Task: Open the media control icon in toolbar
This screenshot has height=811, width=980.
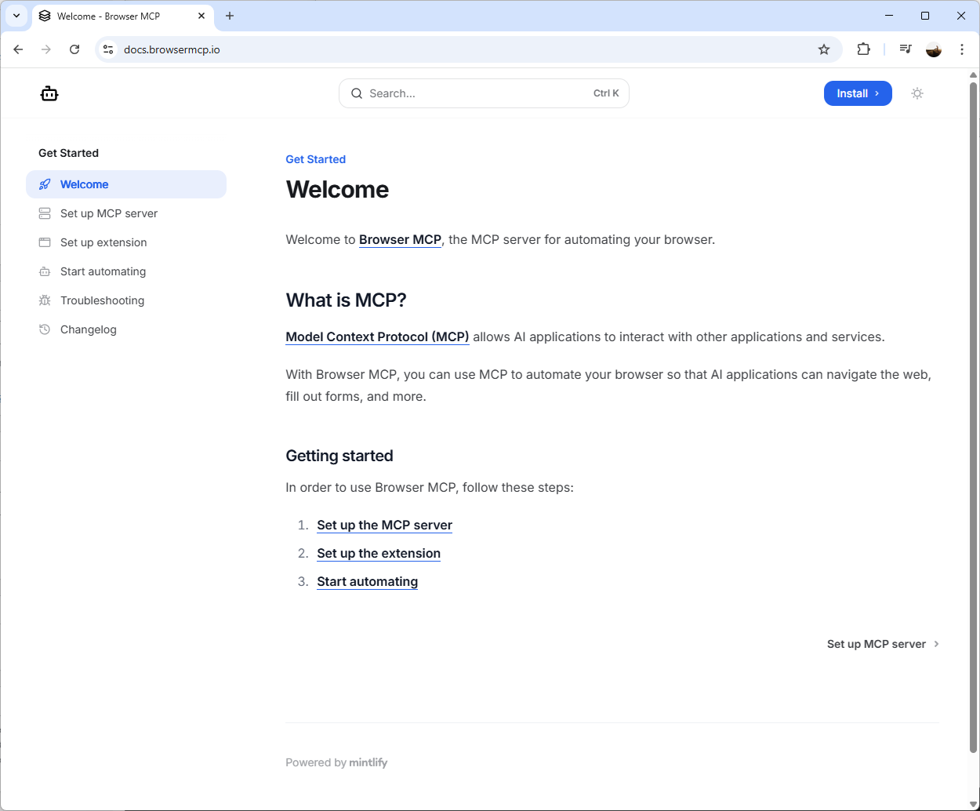Action: pyautogui.click(x=906, y=49)
